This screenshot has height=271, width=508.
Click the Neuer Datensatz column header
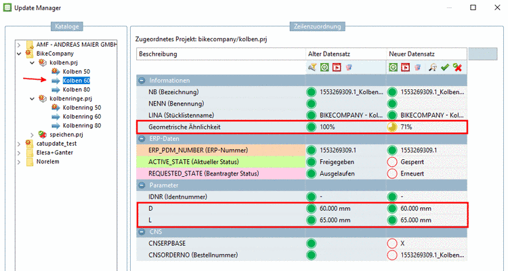coord(427,54)
